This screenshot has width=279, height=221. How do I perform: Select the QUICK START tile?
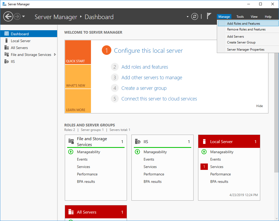pyautogui.click(x=78, y=52)
